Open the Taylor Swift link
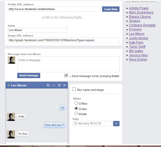 [x=137, y=47]
